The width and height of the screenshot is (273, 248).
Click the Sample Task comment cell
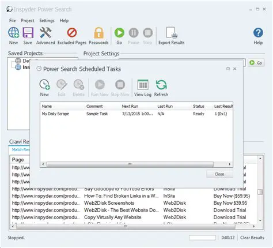click(x=97, y=114)
